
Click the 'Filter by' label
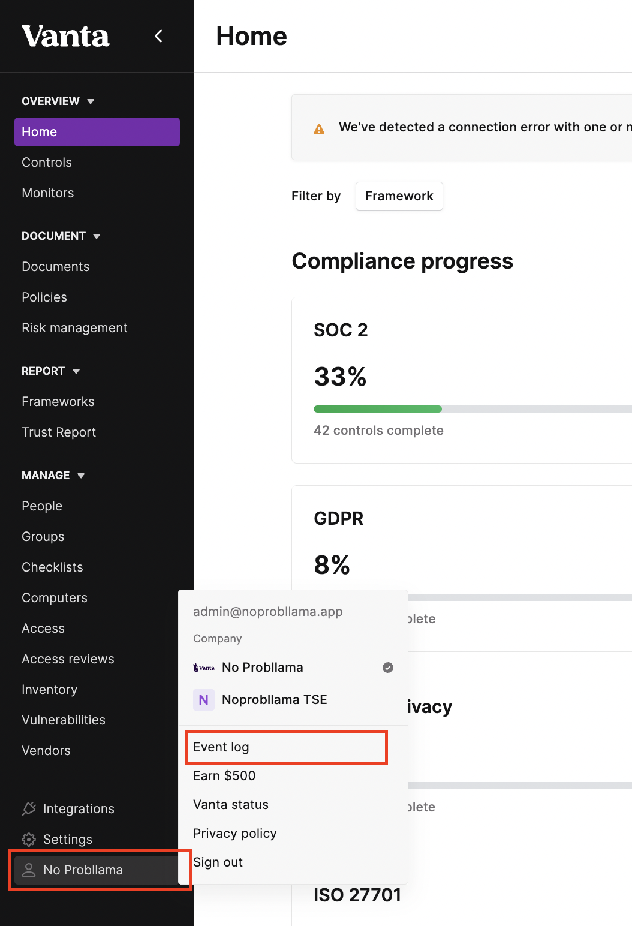coord(316,196)
